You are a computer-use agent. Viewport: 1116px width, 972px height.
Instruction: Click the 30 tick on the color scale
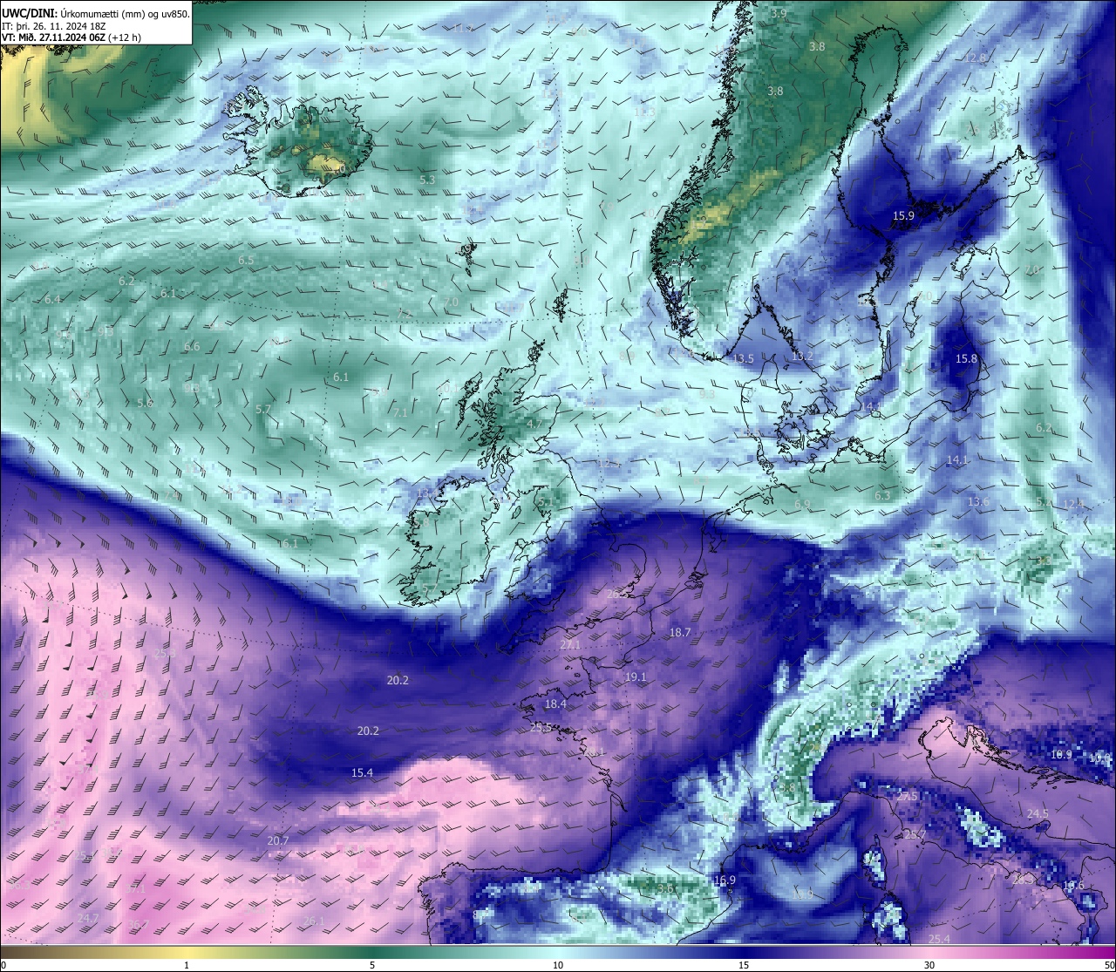[929, 965]
